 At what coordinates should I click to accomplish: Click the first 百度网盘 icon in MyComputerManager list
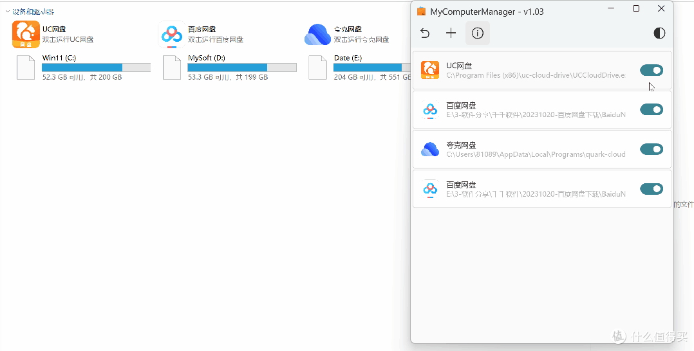click(430, 110)
